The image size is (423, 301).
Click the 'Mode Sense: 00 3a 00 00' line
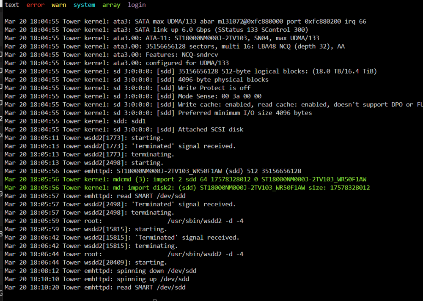click(x=133, y=96)
